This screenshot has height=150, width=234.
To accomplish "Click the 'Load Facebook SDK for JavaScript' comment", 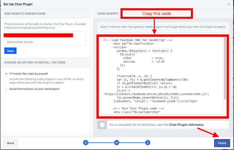I will 137,40.
